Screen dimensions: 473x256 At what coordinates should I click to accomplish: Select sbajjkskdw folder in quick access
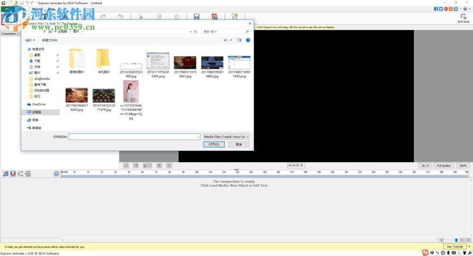[42, 79]
